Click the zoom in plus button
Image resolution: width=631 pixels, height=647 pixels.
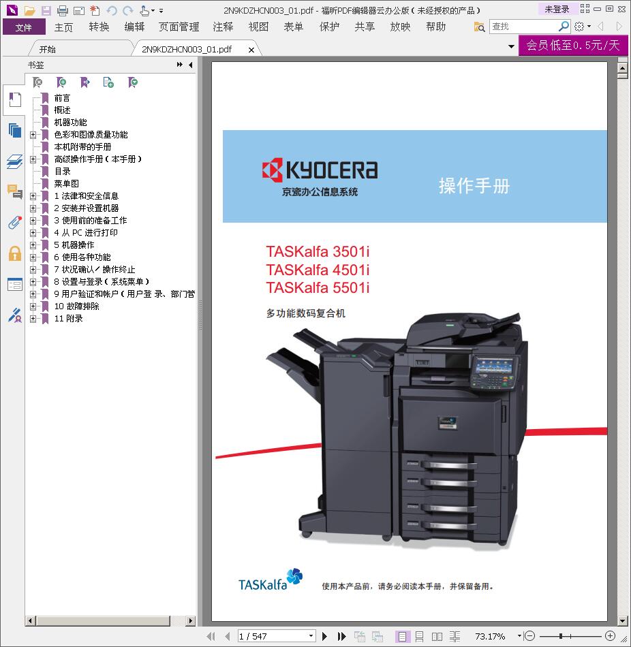click(x=610, y=636)
